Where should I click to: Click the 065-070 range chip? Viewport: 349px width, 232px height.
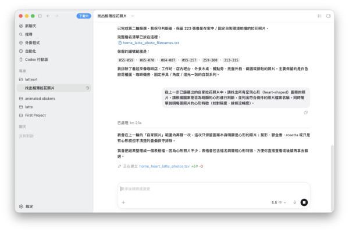tap(147, 60)
